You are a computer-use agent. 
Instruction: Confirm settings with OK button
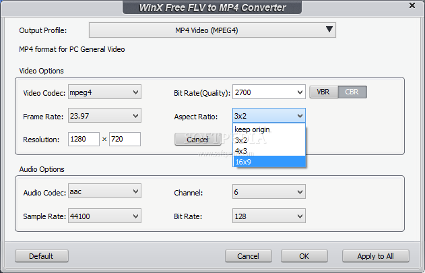coord(304,256)
